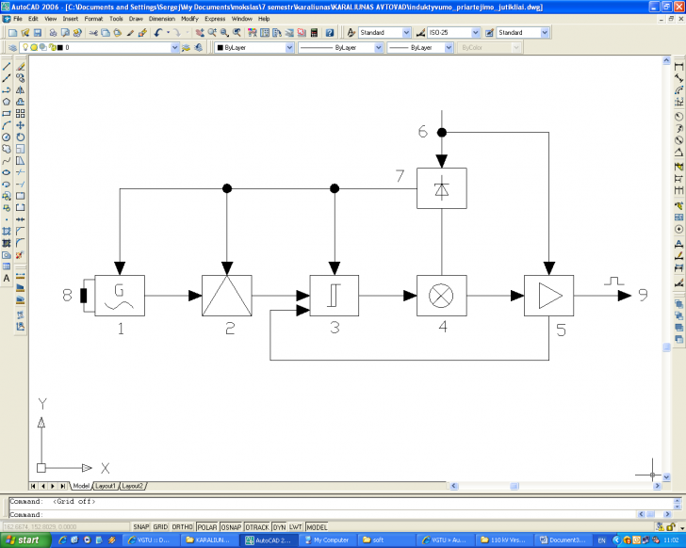Click the Match Properties paintbrush icon
This screenshot has height=548, width=686.
point(142,33)
